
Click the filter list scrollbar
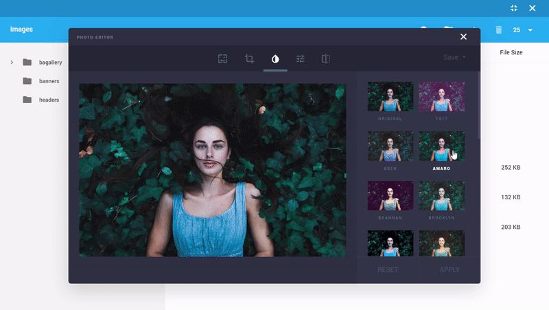[x=478, y=105]
